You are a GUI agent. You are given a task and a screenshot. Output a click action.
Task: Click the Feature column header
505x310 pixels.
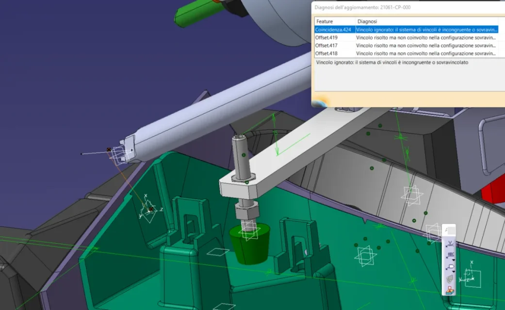click(335, 21)
